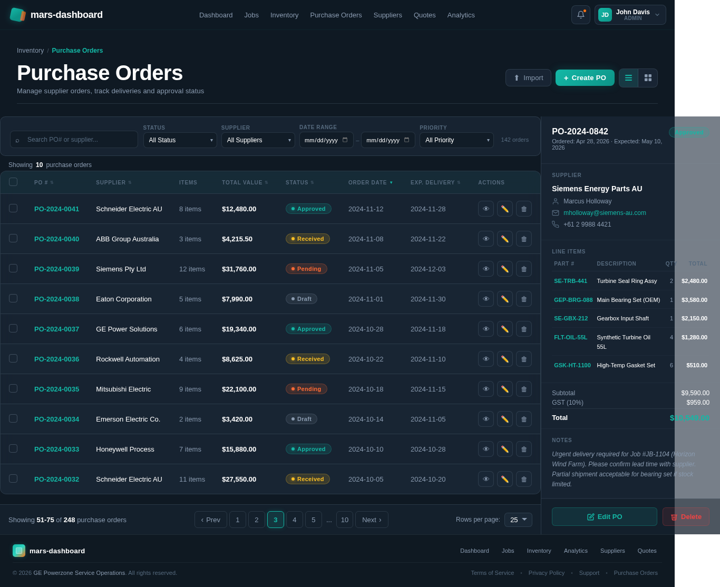Viewport: 720px width, 587px height.
Task: Open Dashboard in top navigation
Action: pos(216,15)
